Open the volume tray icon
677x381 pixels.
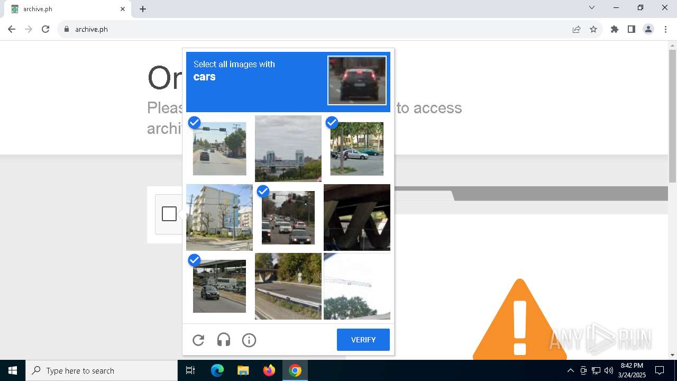[x=609, y=370]
